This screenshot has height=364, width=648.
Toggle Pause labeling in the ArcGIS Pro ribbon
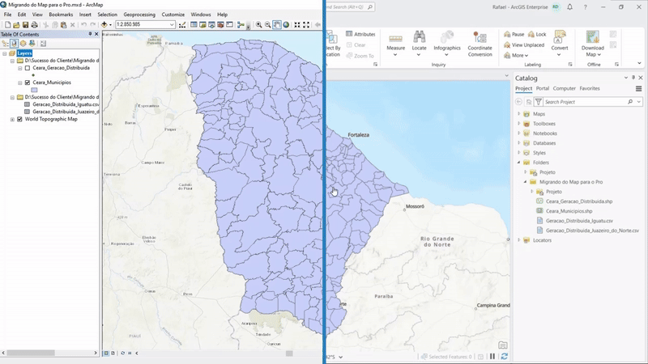pos(514,34)
